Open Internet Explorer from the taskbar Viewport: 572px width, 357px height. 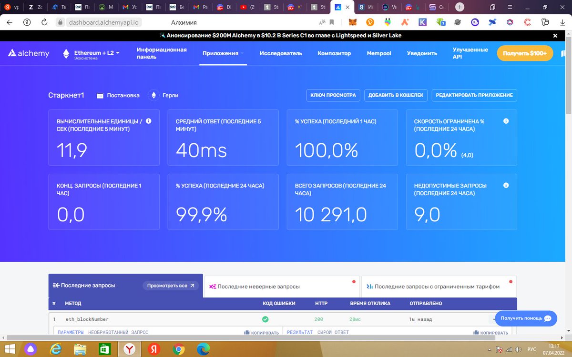[x=55, y=349]
